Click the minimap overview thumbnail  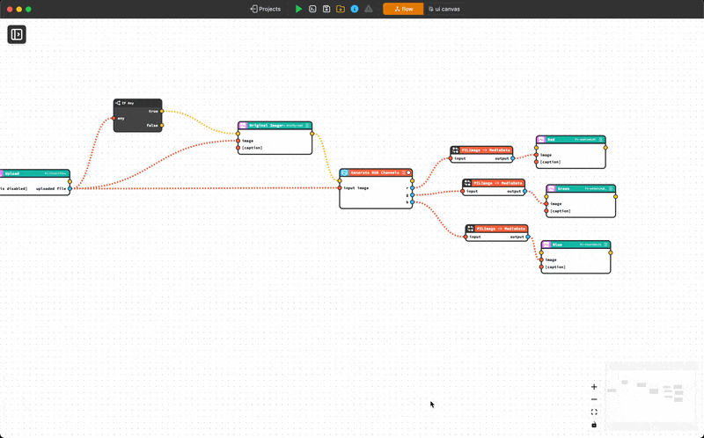[651, 394]
